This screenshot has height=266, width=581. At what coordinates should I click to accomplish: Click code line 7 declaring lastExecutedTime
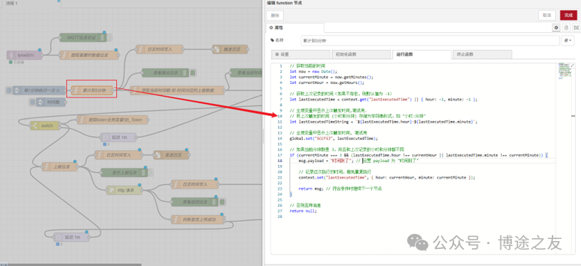[x=384, y=100]
